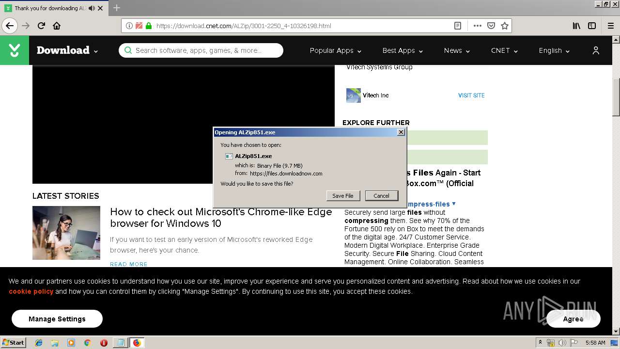Click the browser forward arrow
This screenshot has height=349, width=620.
pyautogui.click(x=26, y=26)
